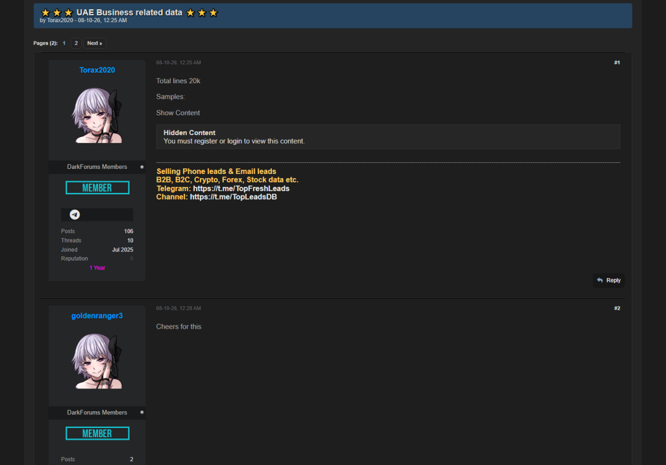Click the Telegram icon under Torax2020's profile
Viewport: 666px width, 465px height.
[x=75, y=215]
